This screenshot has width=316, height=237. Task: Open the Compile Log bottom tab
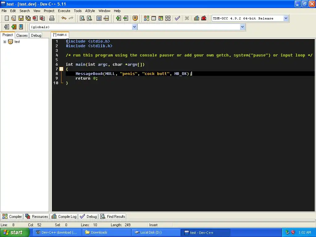64,216
